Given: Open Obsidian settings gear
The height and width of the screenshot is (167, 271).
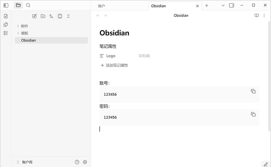Looking at the screenshot, I should tap(85, 162).
